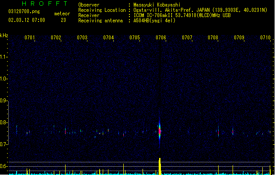This screenshot has width=275, height=175.
Task: Click the 0.7 kHz axis label
Action: click(x=3, y=144)
